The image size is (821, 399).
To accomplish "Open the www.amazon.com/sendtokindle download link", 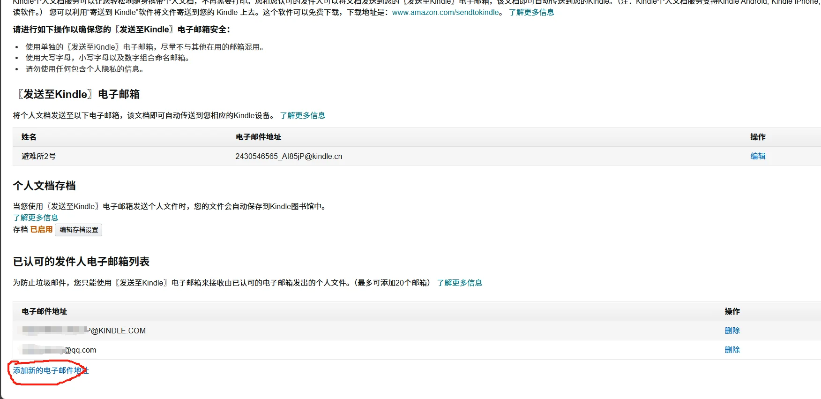I will tap(446, 13).
